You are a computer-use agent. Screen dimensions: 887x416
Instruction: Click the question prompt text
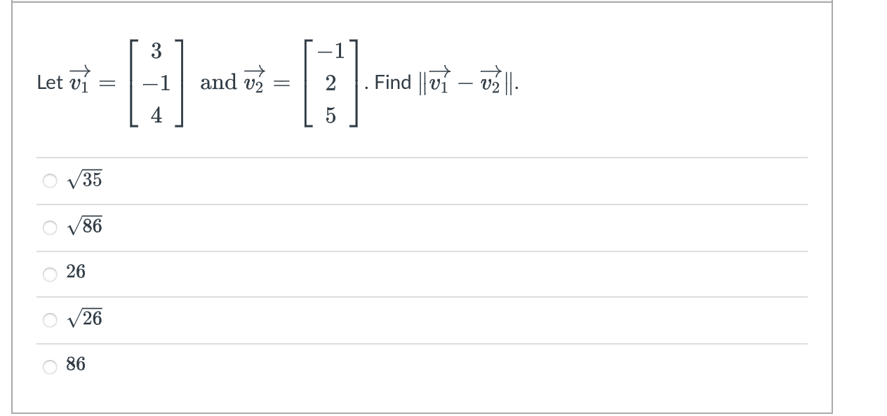point(281,82)
